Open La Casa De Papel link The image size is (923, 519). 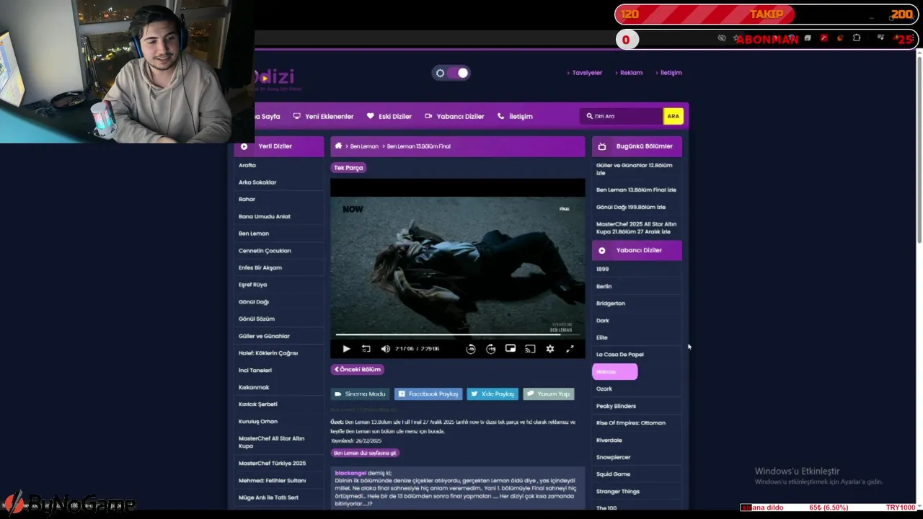pos(620,355)
